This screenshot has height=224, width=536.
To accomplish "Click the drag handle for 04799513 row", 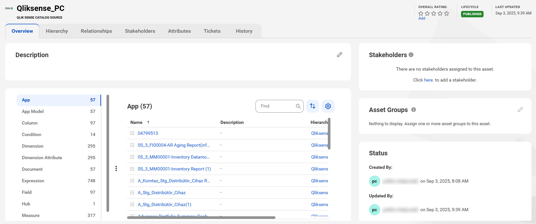I will [132, 133].
